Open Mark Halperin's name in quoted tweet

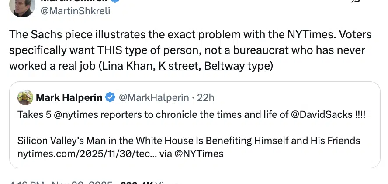[x=69, y=97]
